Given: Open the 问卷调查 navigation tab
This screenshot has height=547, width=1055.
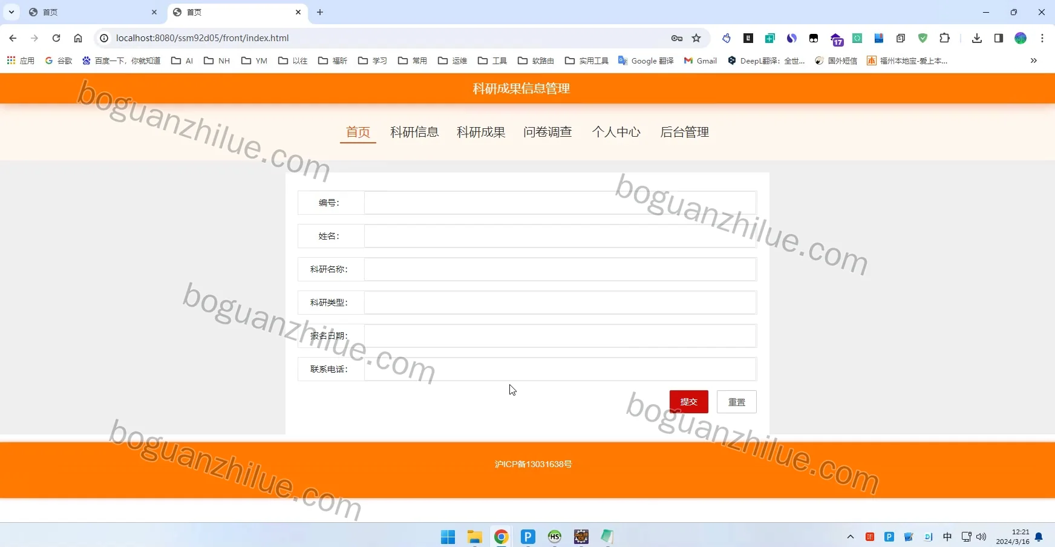Looking at the screenshot, I should coord(547,132).
